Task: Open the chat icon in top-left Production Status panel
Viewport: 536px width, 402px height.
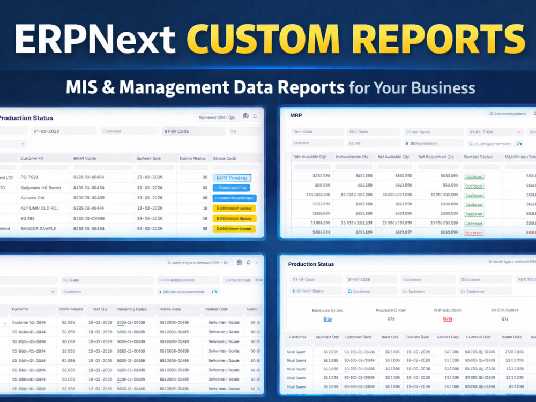Action: click(245, 116)
